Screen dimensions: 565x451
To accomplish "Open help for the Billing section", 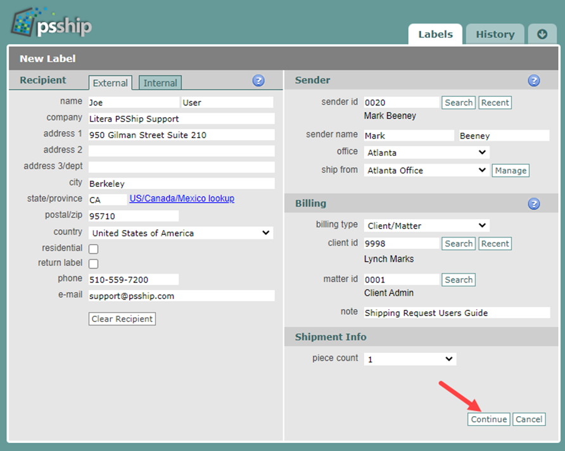I will [x=534, y=203].
